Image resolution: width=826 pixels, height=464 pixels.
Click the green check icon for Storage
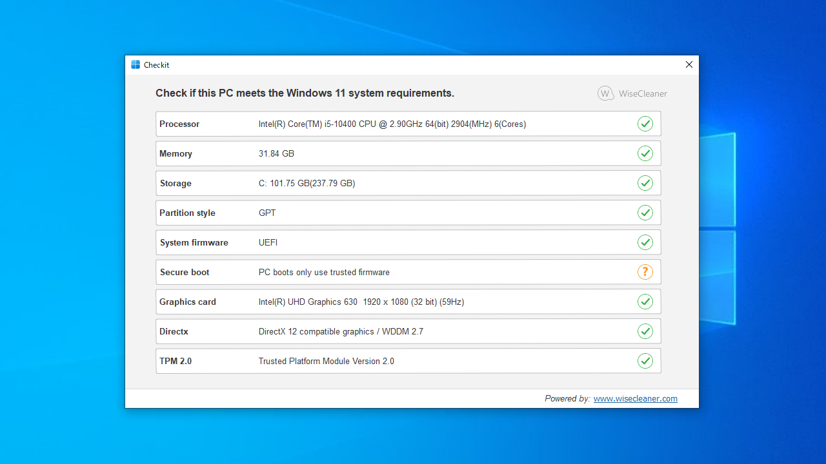[645, 183]
